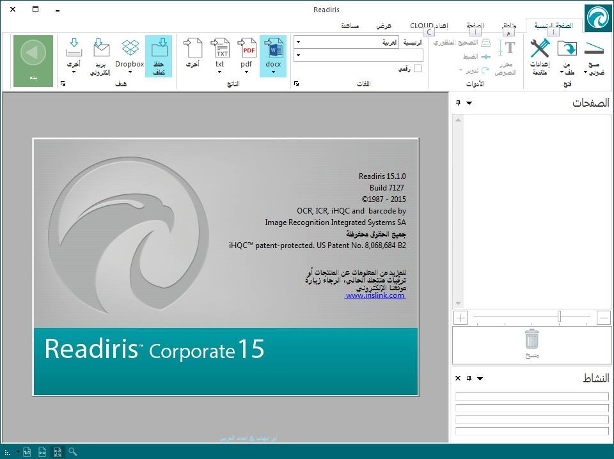This screenshot has width=614, height=459.
Task: Open status bar dropdown arrow
Action: [x=18, y=452]
